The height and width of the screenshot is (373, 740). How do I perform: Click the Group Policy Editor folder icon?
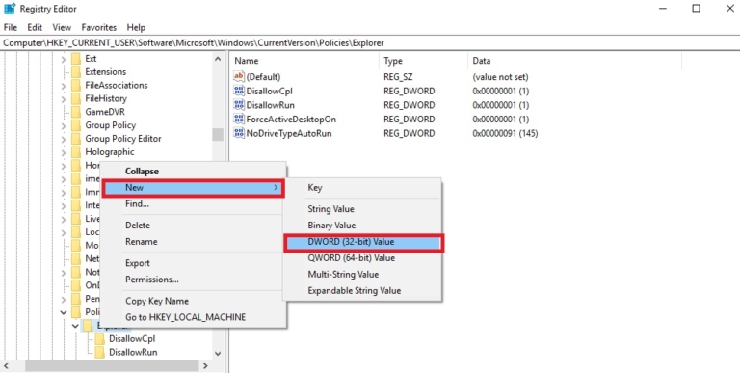click(76, 139)
